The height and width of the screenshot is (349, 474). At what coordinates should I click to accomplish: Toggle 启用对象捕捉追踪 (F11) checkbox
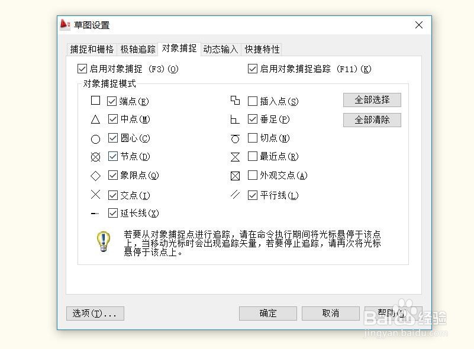pyautogui.click(x=253, y=69)
